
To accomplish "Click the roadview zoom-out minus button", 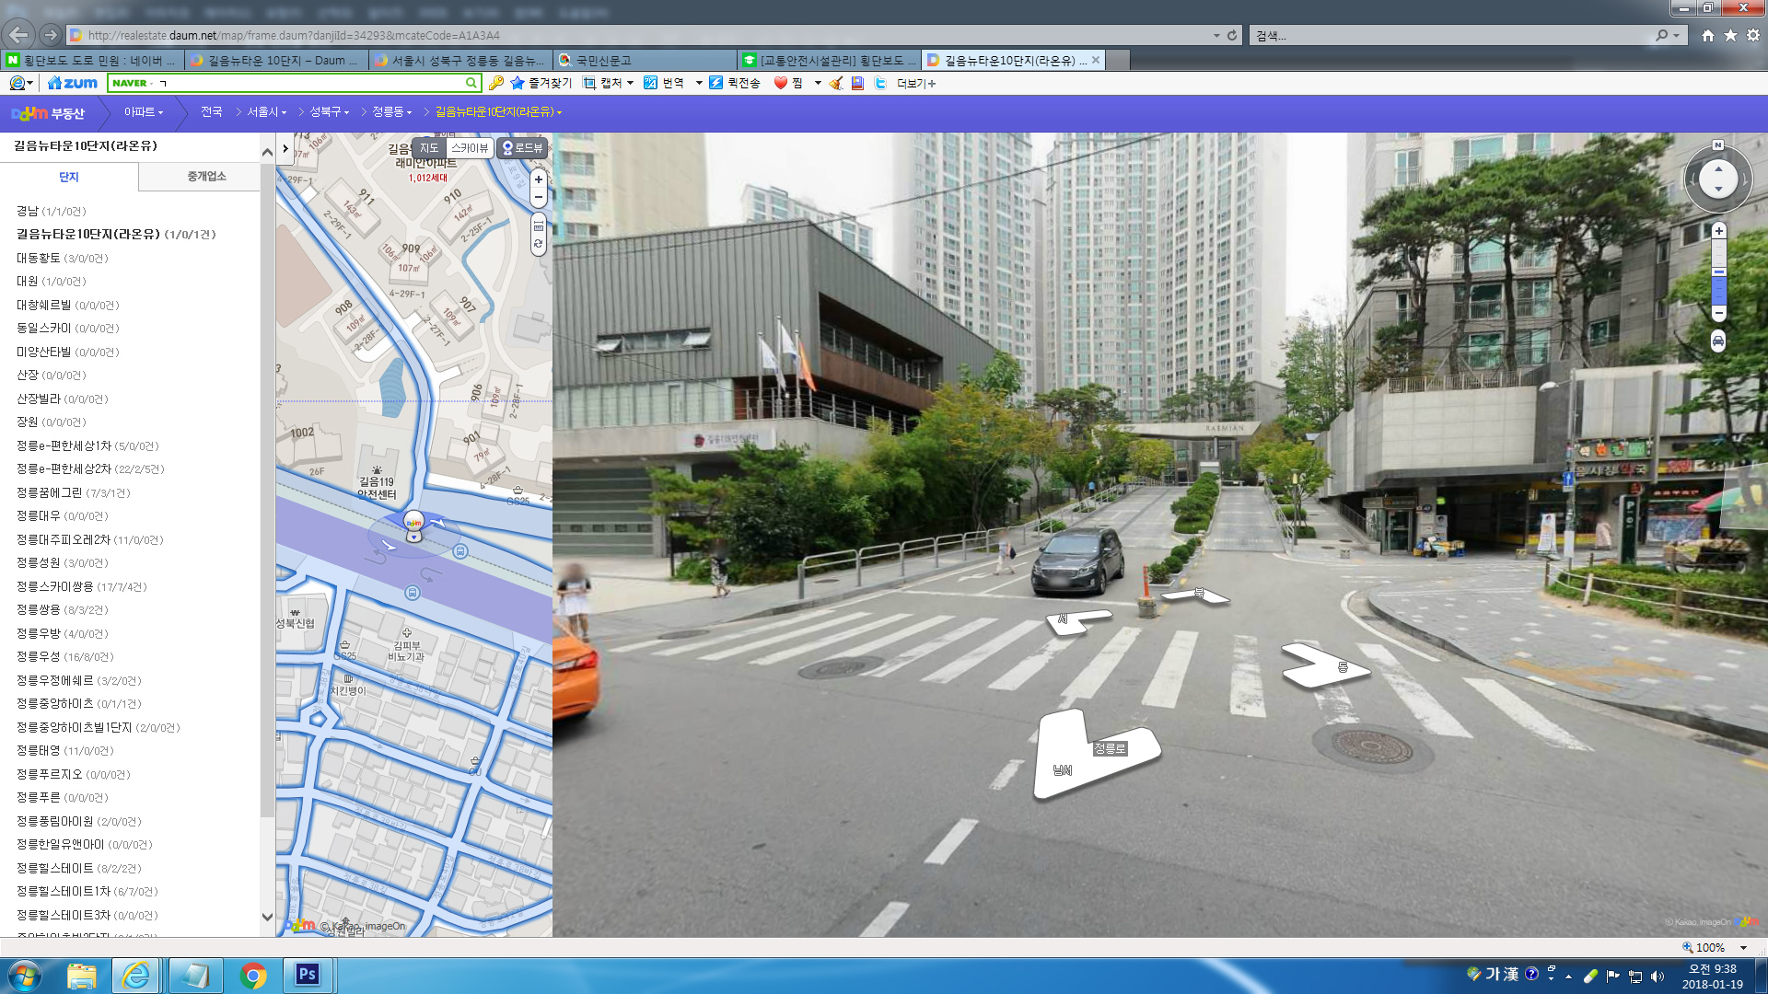I will pyautogui.click(x=1718, y=313).
